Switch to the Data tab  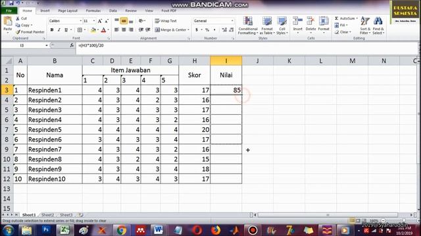click(113, 10)
